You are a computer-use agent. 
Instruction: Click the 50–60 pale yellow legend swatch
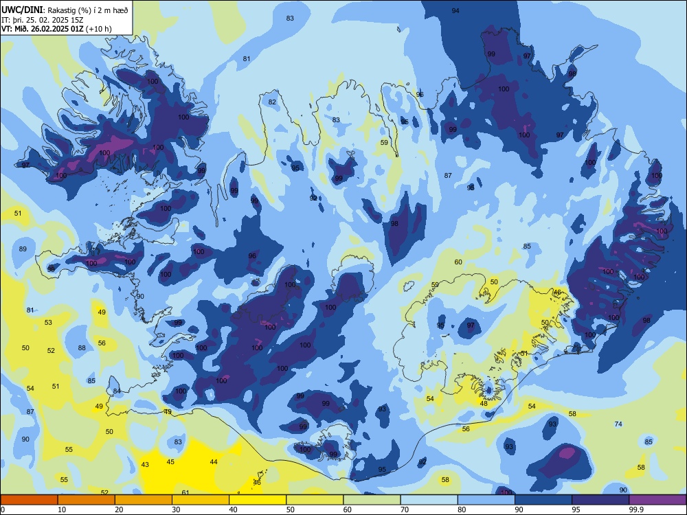[315, 500]
